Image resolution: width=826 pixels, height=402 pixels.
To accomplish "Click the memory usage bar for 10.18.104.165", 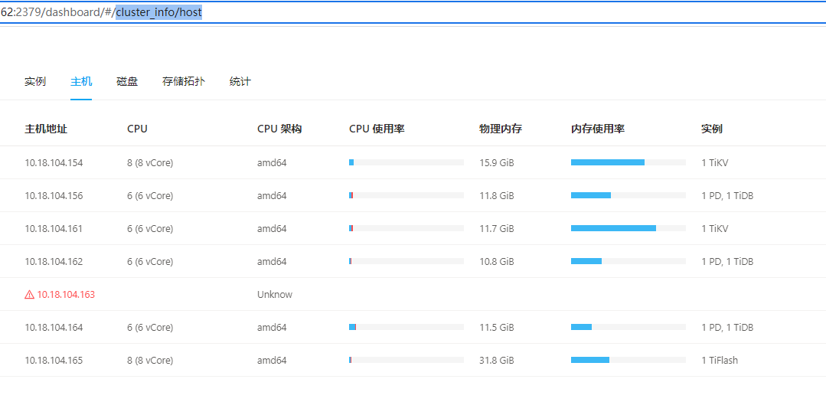I will coord(628,361).
